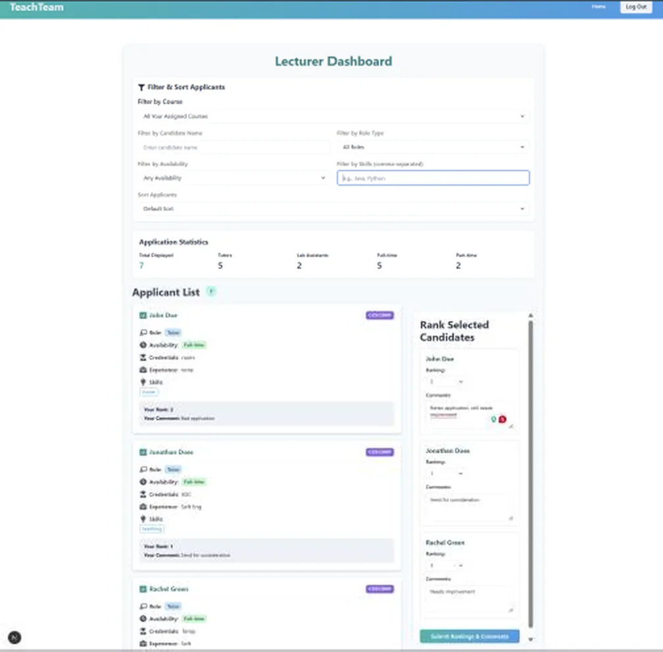
Task: Click the skill tag under John Doe's Skills
Action: pyautogui.click(x=149, y=392)
